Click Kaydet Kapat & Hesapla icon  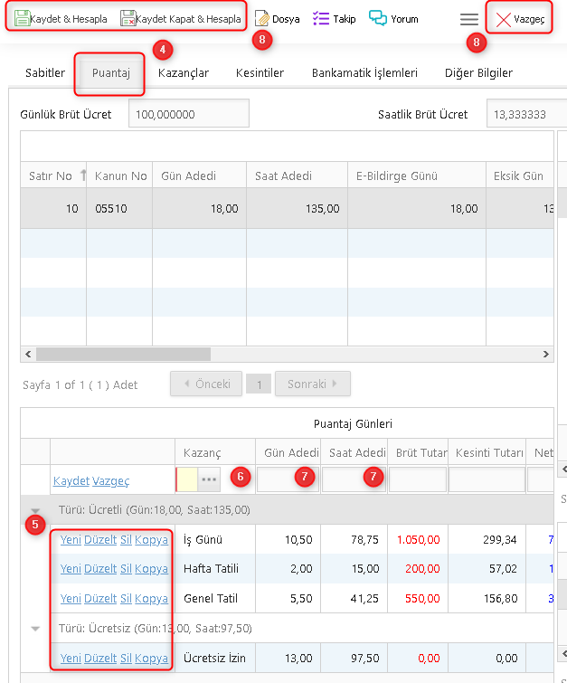click(x=128, y=18)
